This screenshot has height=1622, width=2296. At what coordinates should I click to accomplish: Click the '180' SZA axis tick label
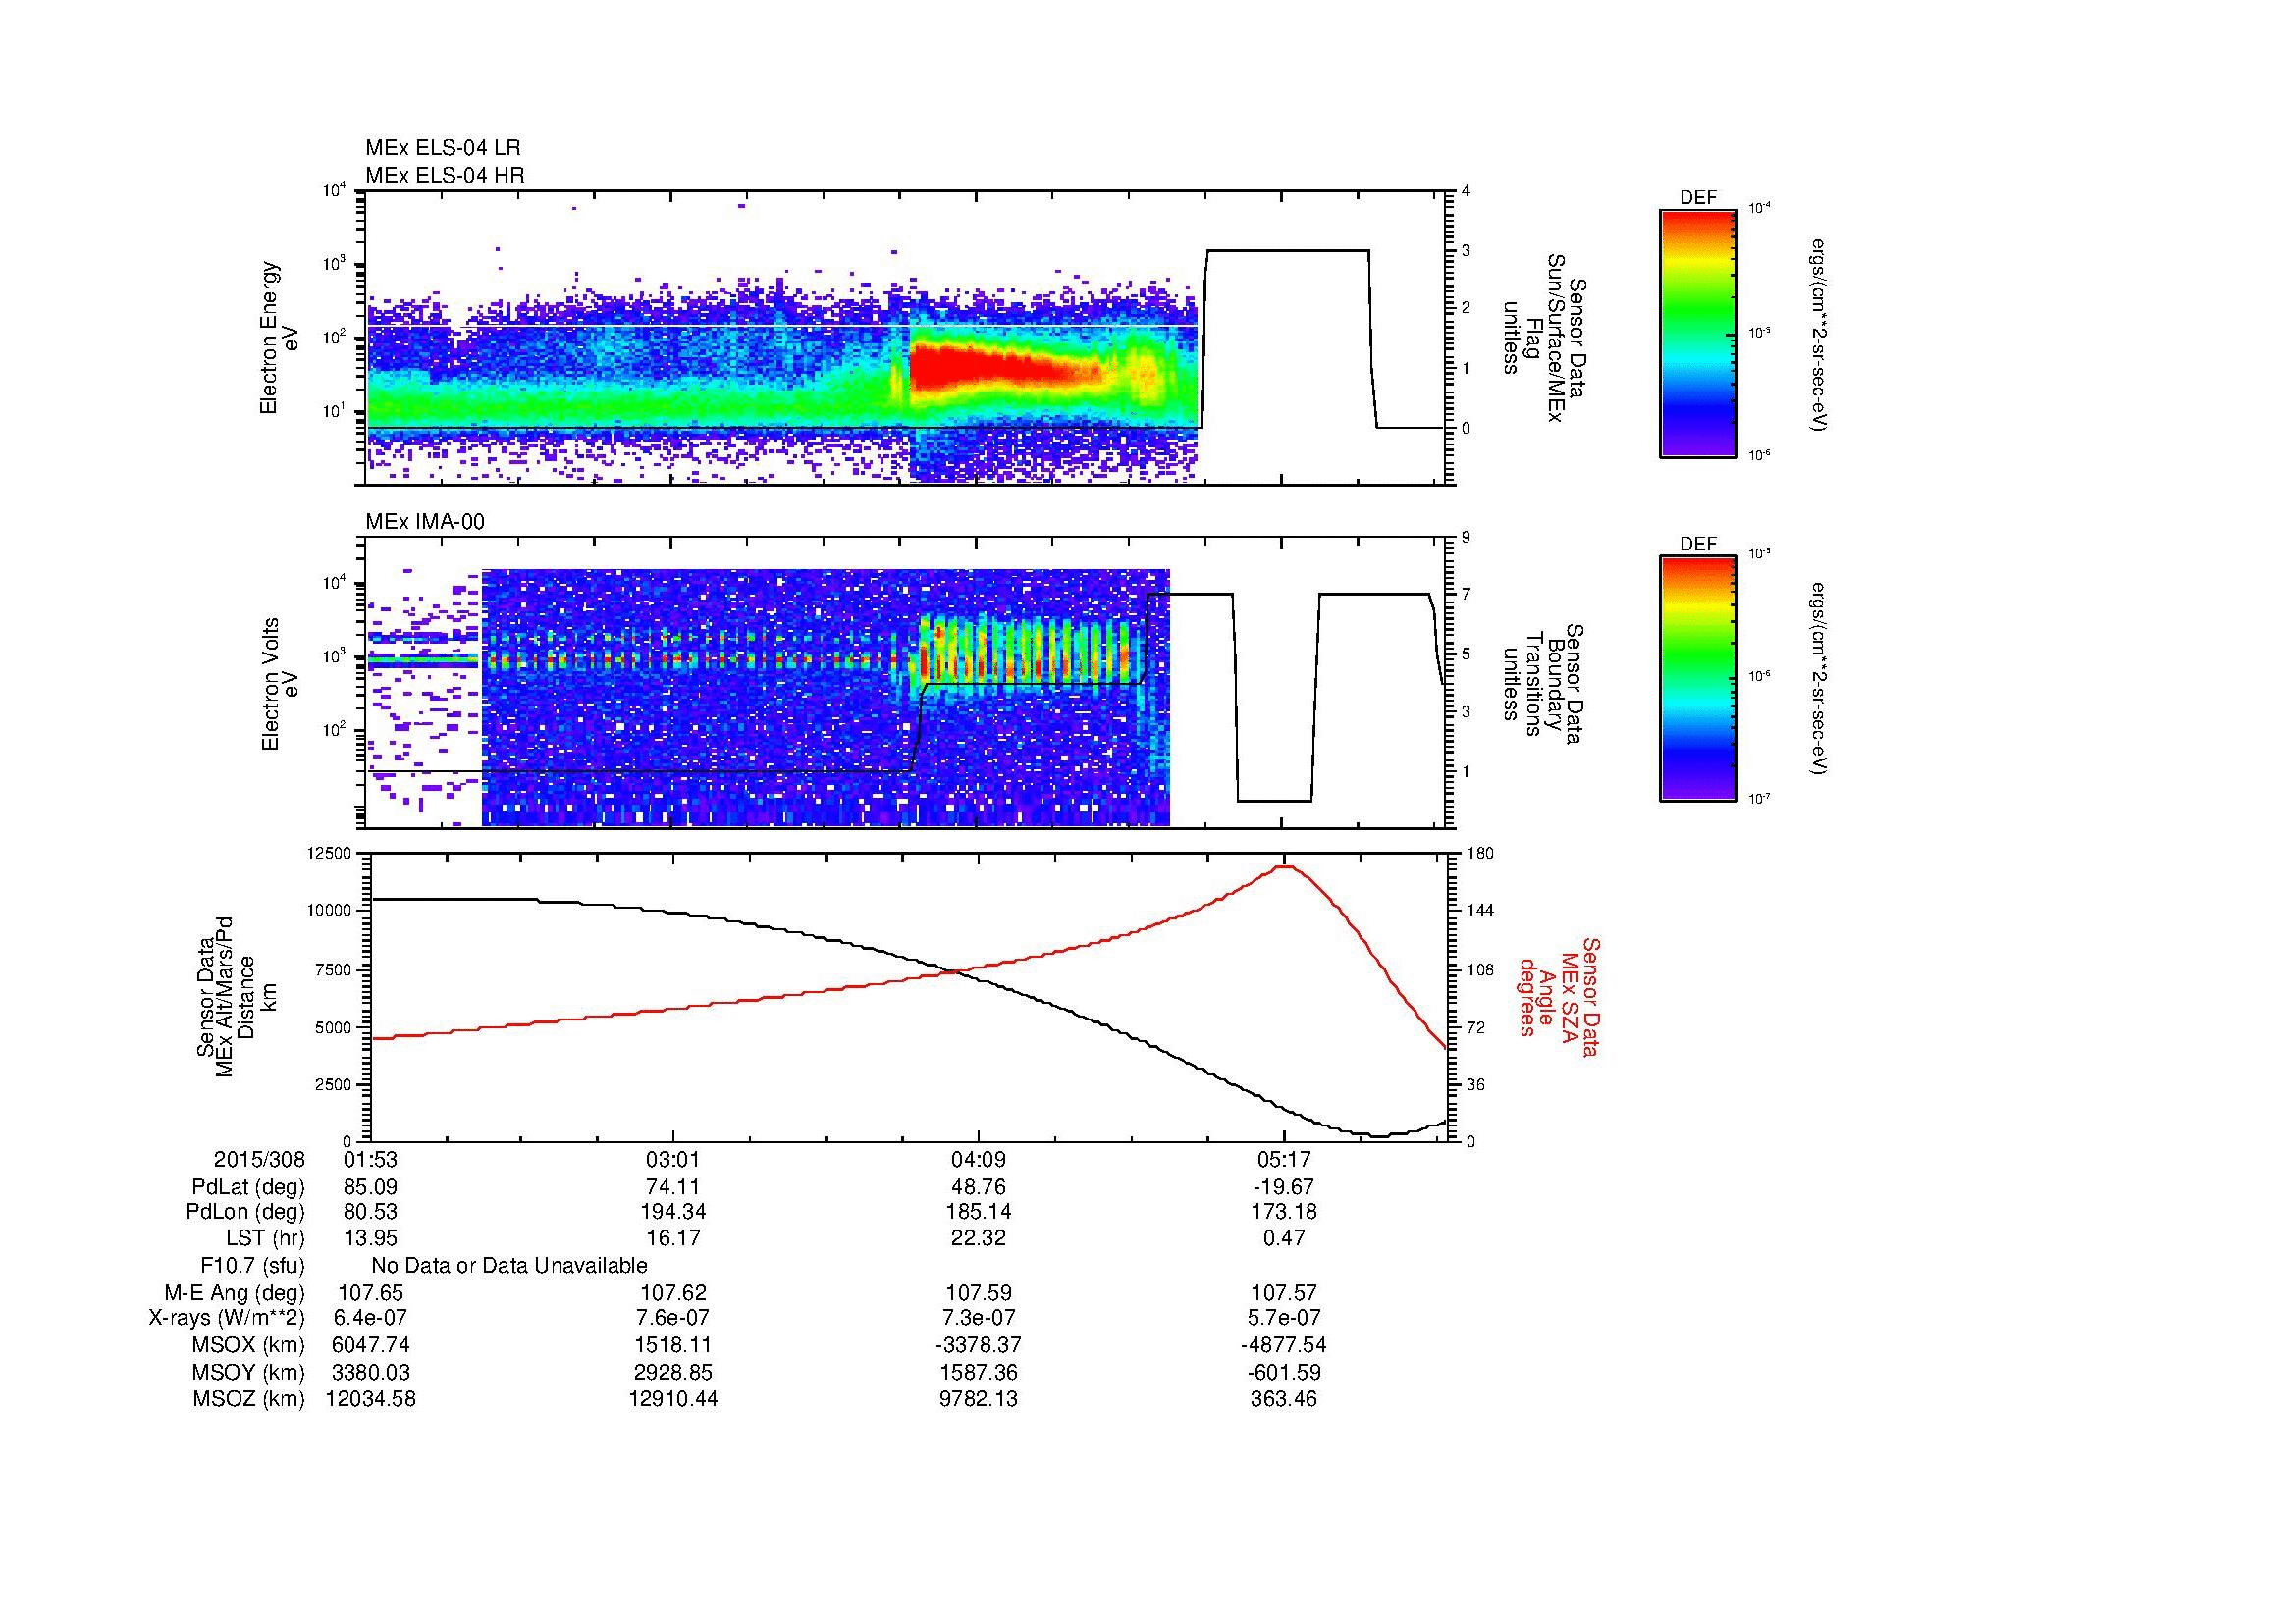pyautogui.click(x=1481, y=853)
